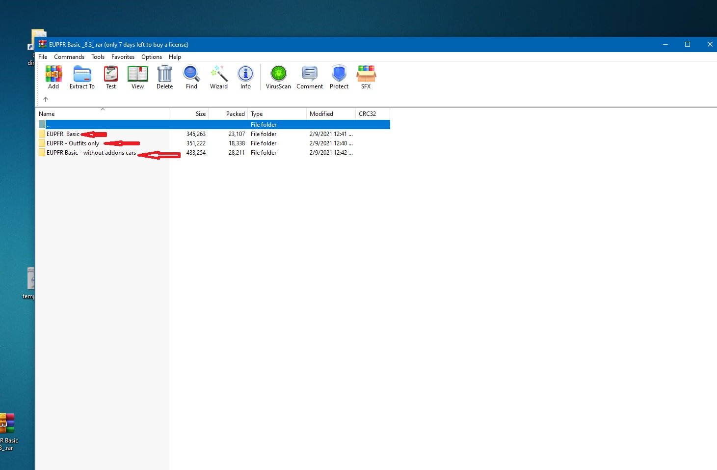Open the Options menu
The height and width of the screenshot is (470, 717).
[152, 57]
